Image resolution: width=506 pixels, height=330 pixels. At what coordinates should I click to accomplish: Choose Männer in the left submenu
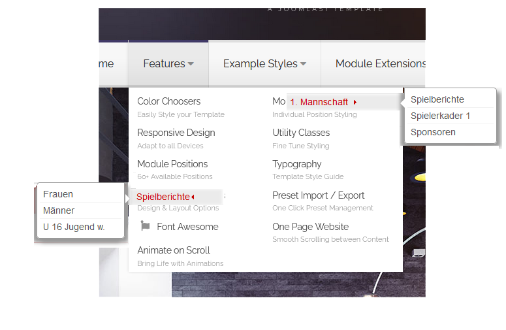click(59, 210)
